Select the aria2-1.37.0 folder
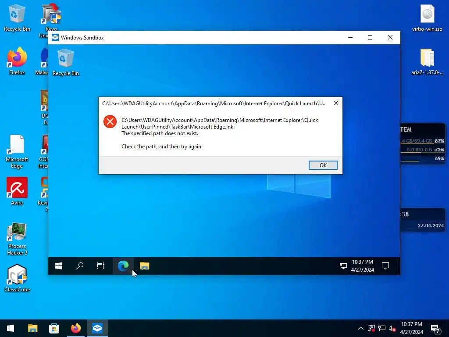449x337 pixels. 427,61
